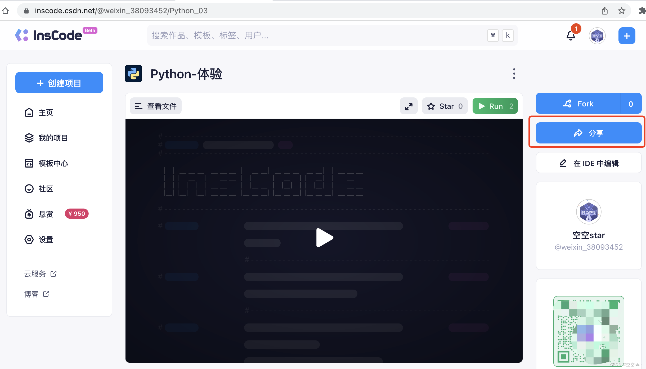
Task: Run the project with the green Run button
Action: click(x=495, y=106)
